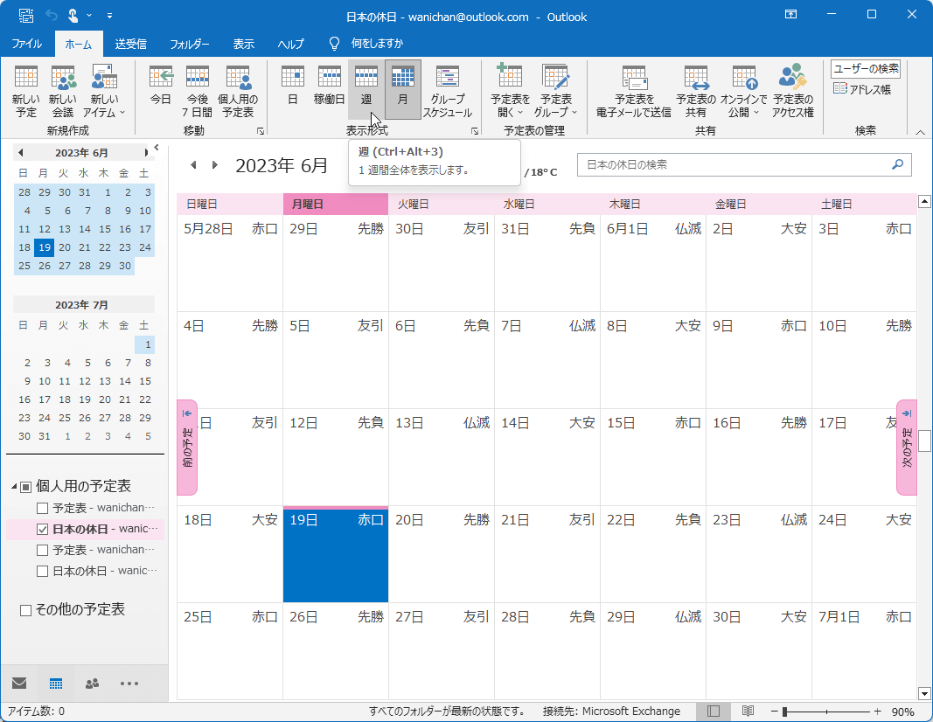Click the 前の予定 side button
933x722 pixels.
187,448
